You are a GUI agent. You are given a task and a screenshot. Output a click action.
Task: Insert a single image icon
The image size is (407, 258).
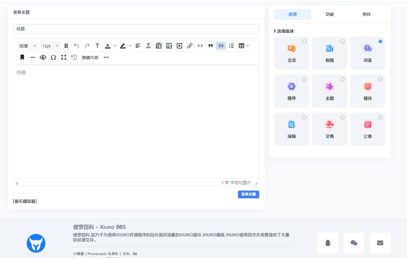tap(169, 46)
